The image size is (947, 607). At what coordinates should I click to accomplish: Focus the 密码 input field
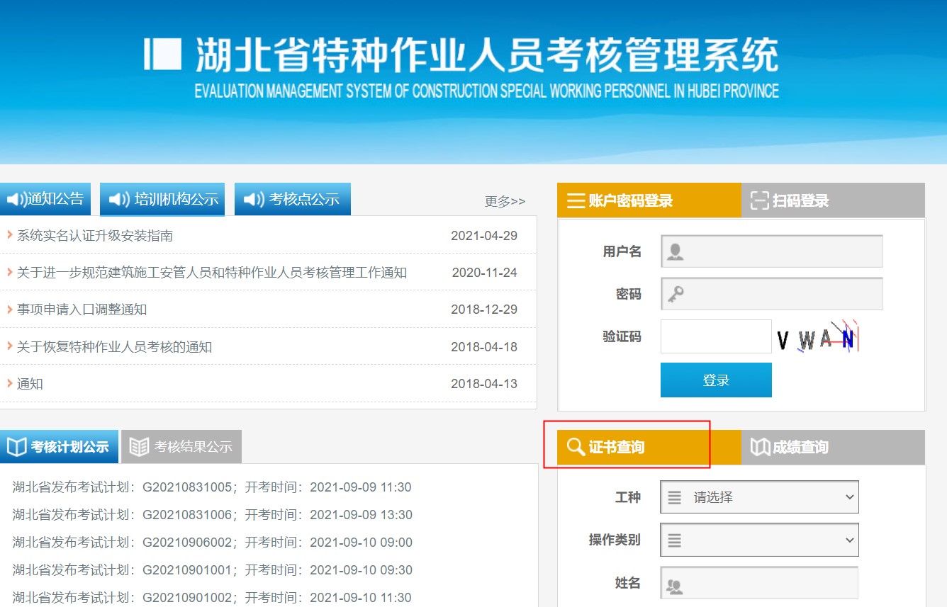click(772, 294)
